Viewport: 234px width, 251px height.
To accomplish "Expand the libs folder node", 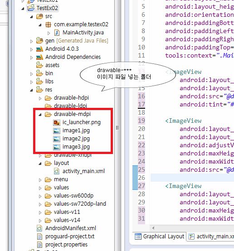I will (31, 82).
